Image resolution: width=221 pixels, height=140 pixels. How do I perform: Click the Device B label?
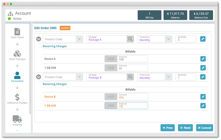[50, 97]
